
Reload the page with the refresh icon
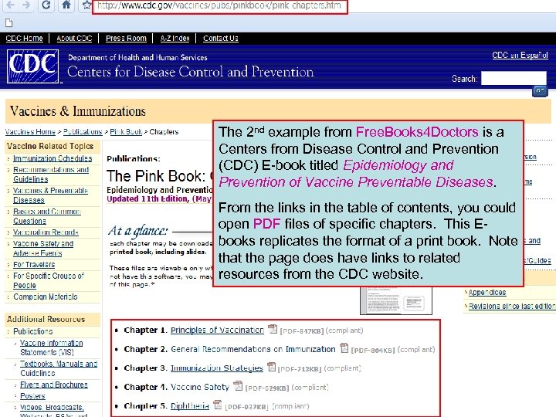[x=46, y=5]
